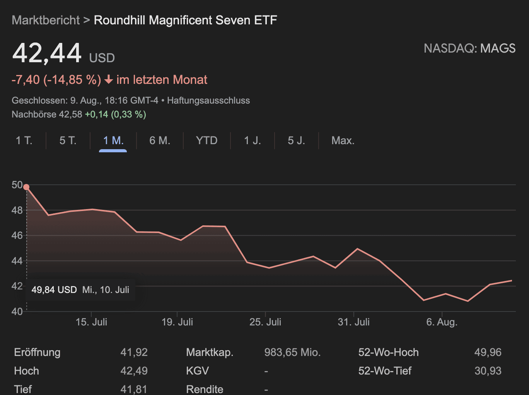
Task: Click the KGV label
Action: point(198,371)
